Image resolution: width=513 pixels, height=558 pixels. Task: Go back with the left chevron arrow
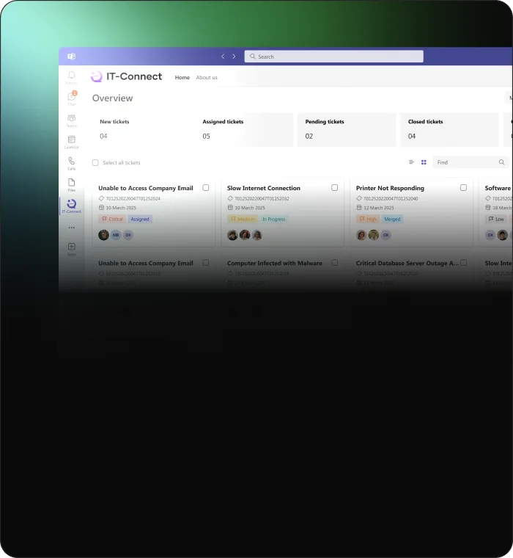coord(224,57)
